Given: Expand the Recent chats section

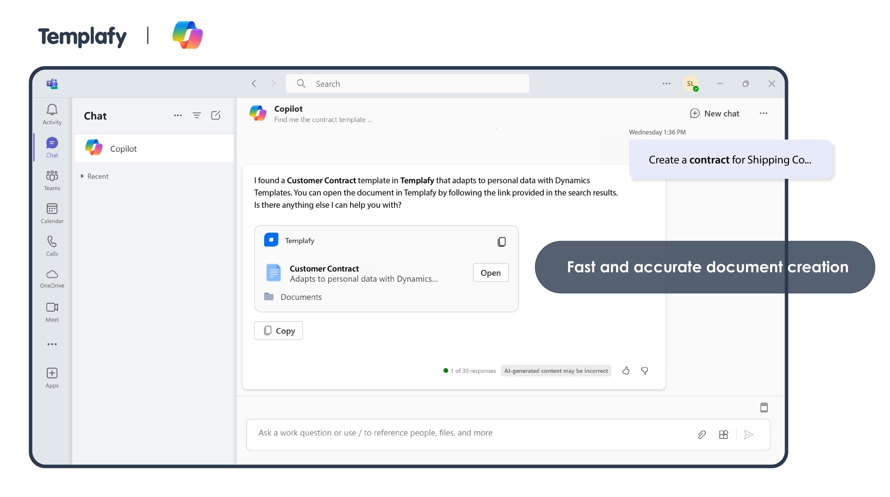Looking at the screenshot, I should [95, 176].
